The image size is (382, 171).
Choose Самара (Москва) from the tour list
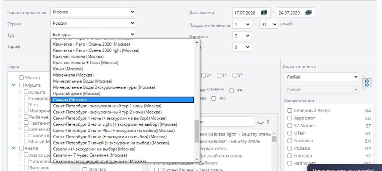pyautogui.click(x=122, y=100)
